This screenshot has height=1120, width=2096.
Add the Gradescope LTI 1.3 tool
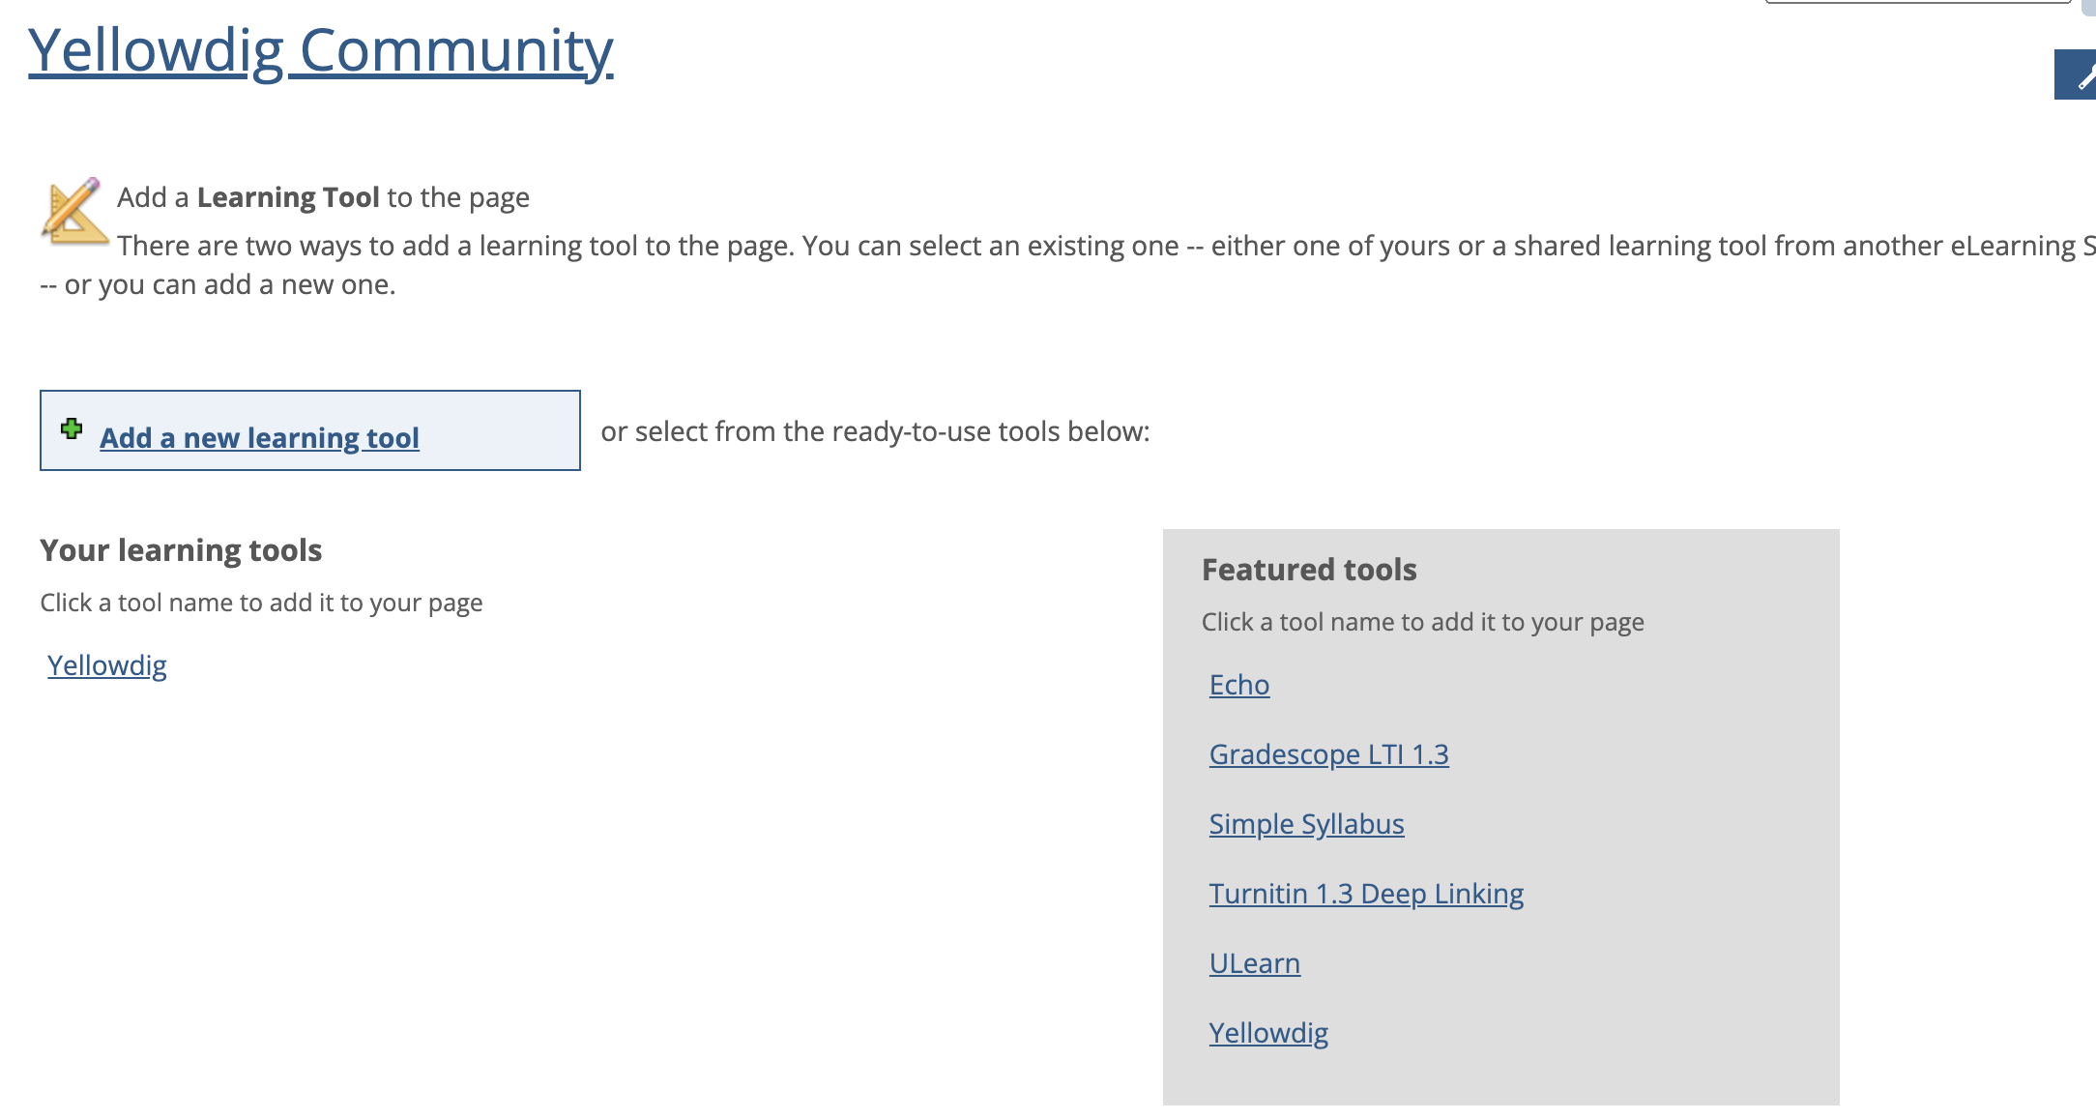coord(1329,753)
